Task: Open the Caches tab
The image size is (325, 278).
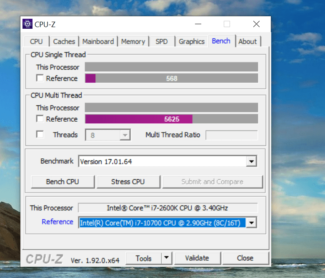Action: coord(64,41)
